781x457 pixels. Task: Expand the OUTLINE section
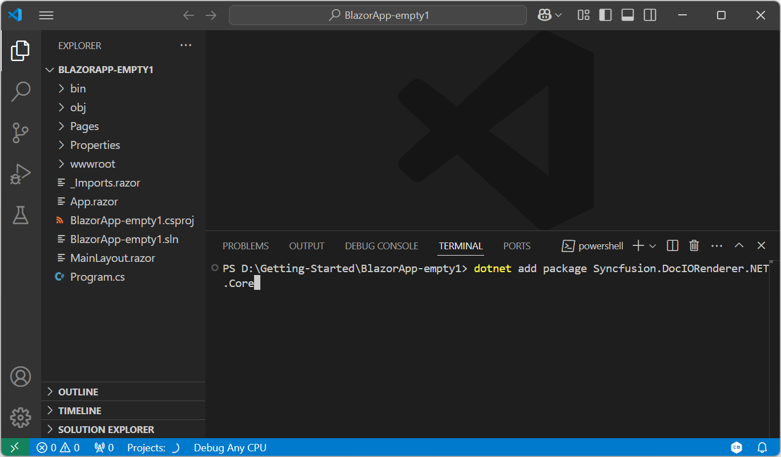click(x=78, y=392)
